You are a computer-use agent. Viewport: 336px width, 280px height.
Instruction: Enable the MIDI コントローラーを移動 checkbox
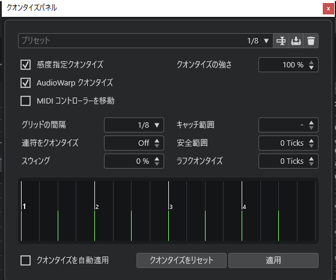(x=25, y=101)
